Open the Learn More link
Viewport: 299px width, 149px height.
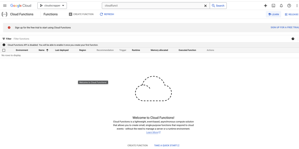coord(153,132)
